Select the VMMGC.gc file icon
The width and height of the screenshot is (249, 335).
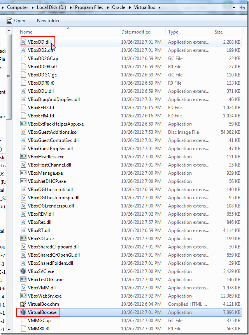23,321
